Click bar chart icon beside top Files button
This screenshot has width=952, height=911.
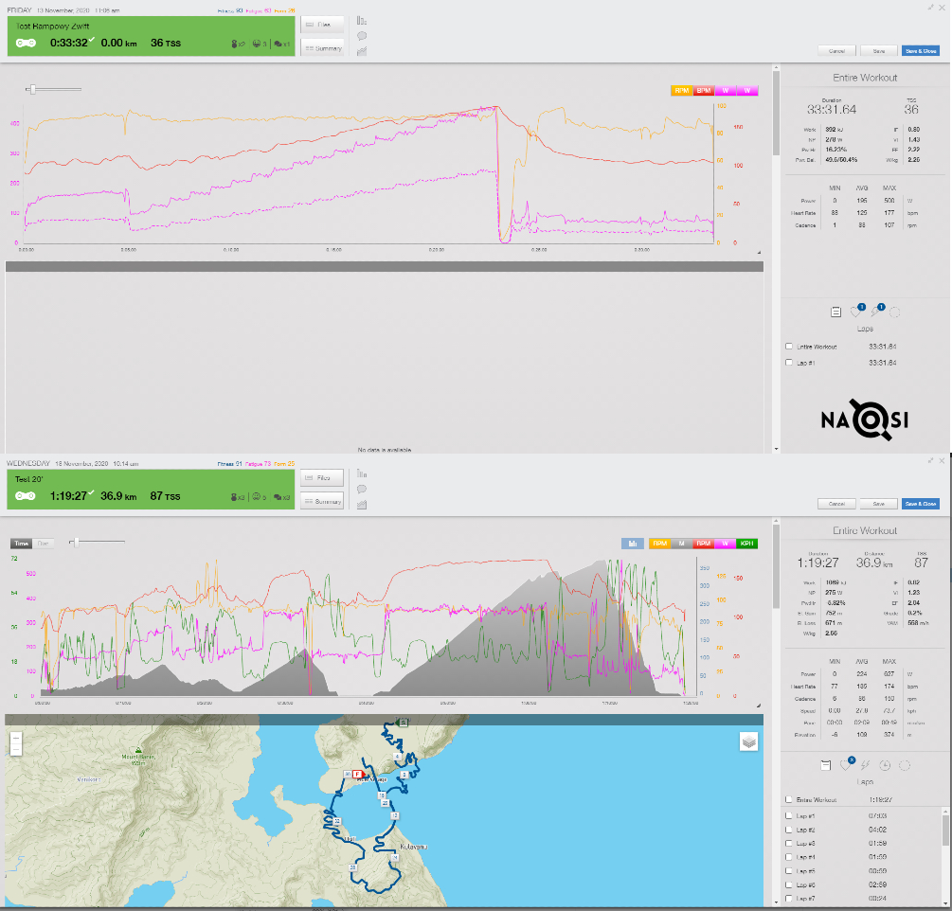(x=362, y=20)
